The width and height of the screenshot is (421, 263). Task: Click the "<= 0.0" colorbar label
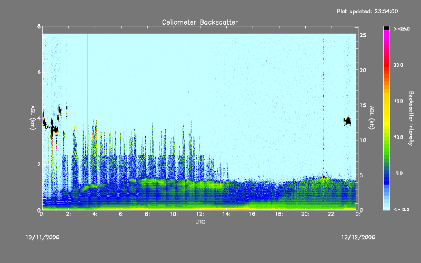402,209
